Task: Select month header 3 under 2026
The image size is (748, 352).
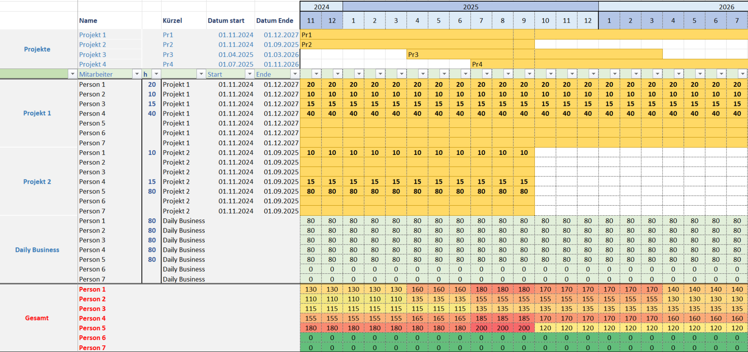Action: (x=652, y=21)
